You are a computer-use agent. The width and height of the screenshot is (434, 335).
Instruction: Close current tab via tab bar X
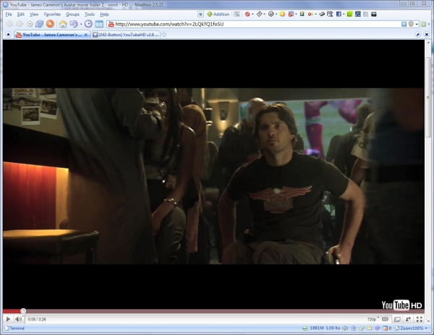427,35
